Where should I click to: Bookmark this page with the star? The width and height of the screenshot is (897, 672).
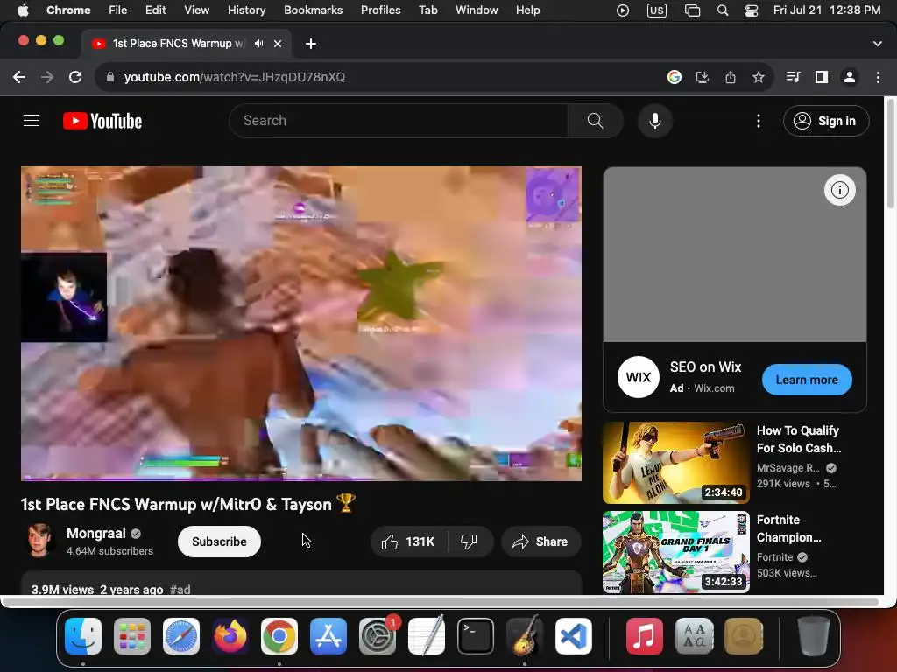[x=759, y=77]
